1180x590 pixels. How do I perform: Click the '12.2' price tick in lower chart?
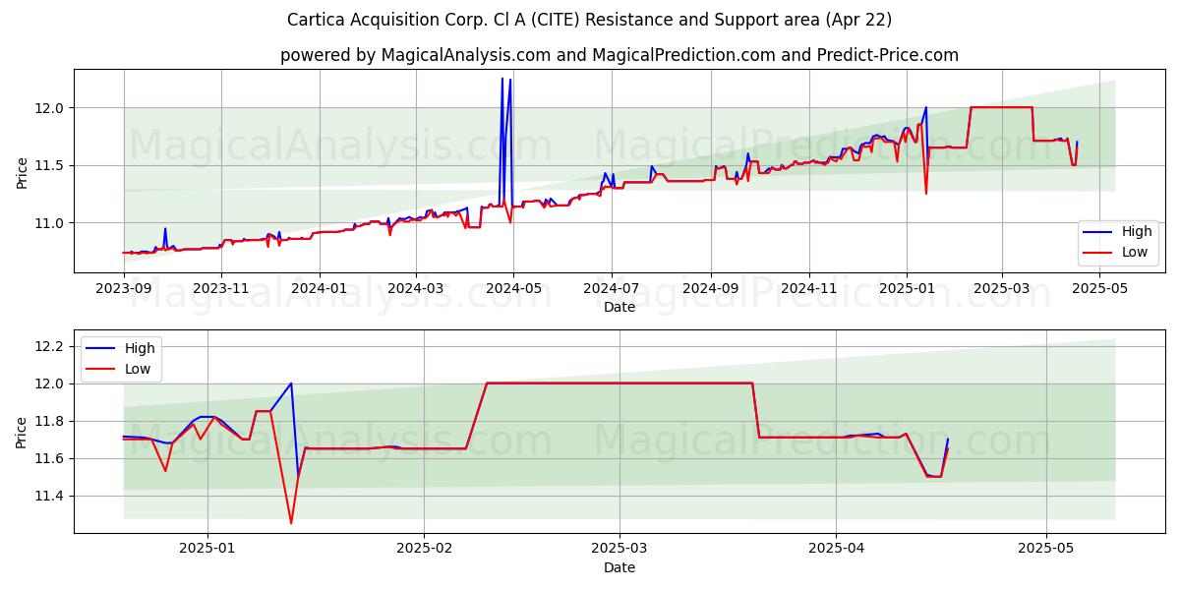pyautogui.click(x=51, y=346)
